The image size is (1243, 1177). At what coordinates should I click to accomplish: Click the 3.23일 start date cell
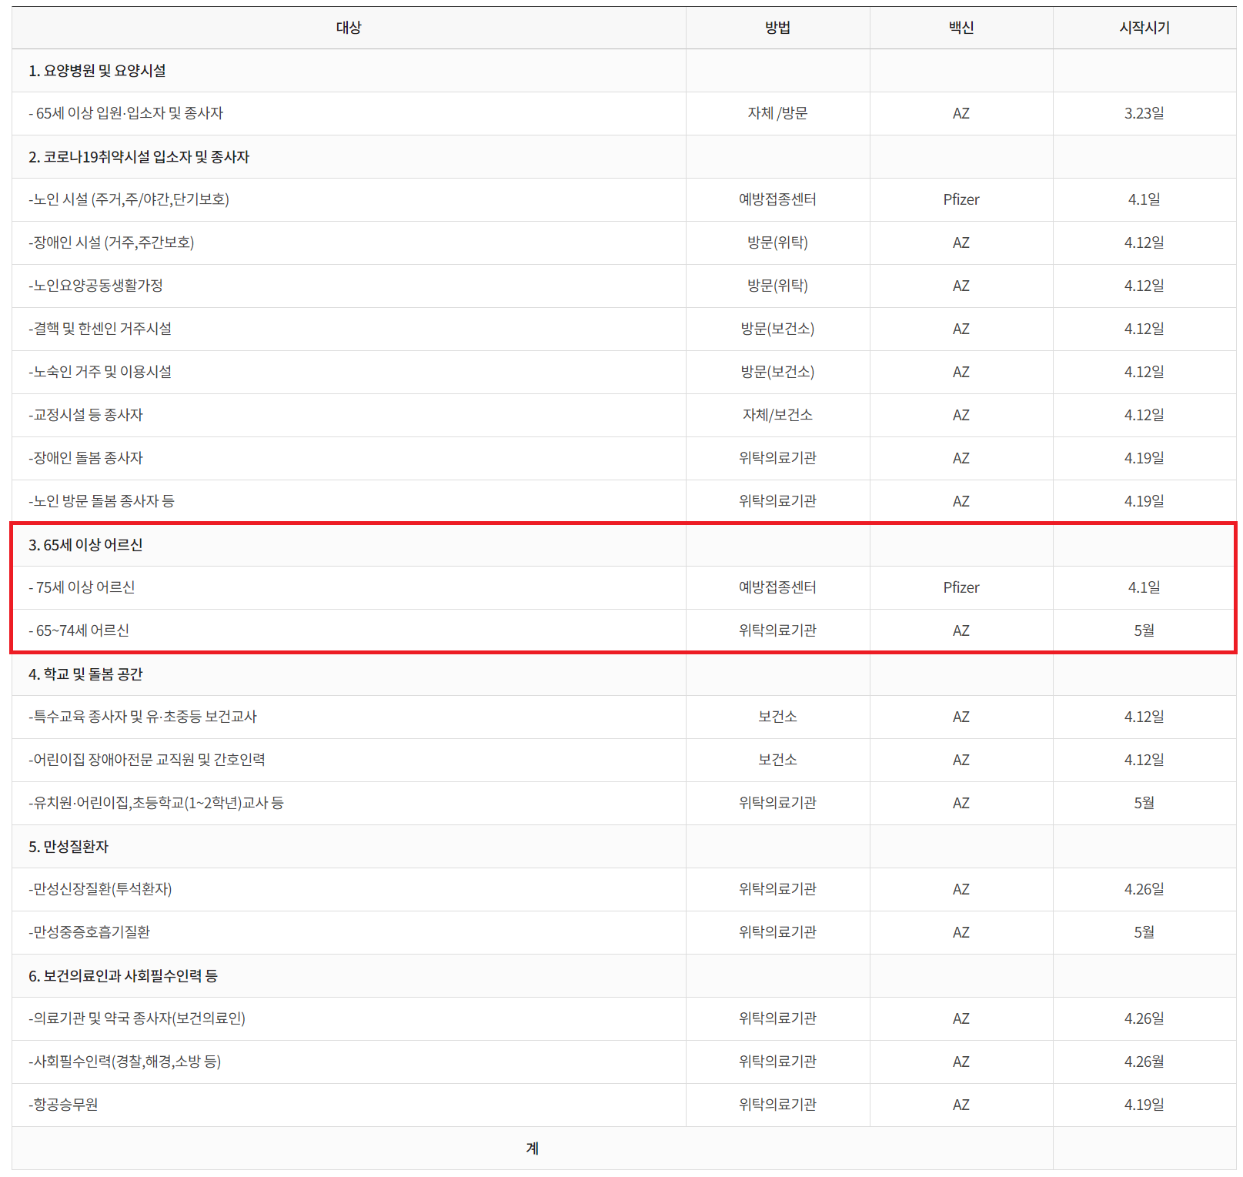[x=1144, y=113]
